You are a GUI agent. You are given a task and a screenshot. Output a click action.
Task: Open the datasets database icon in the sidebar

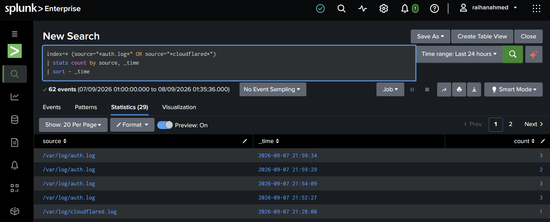pyautogui.click(x=15, y=120)
